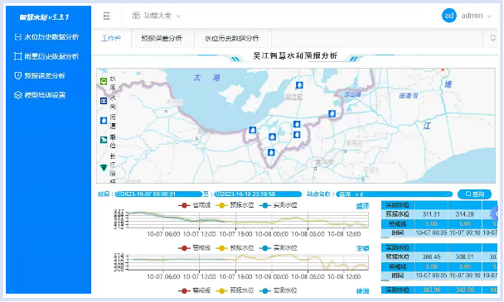Click the 水位历史数据分析 sidebar icon

tap(18, 37)
